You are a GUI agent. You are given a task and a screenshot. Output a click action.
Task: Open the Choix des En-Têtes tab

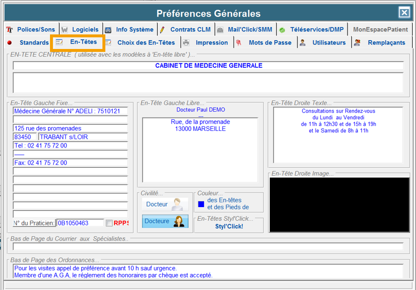142,42
